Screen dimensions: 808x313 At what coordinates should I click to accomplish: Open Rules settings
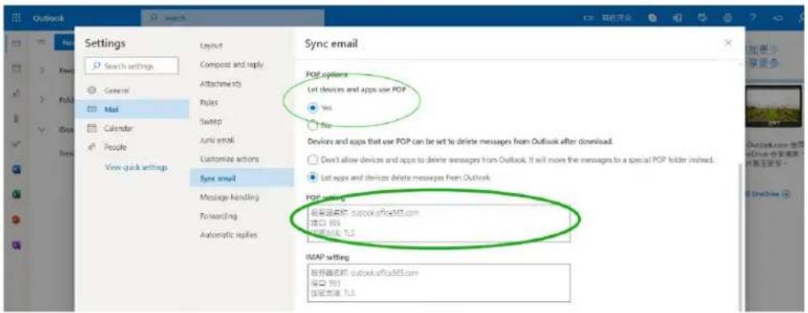209,102
